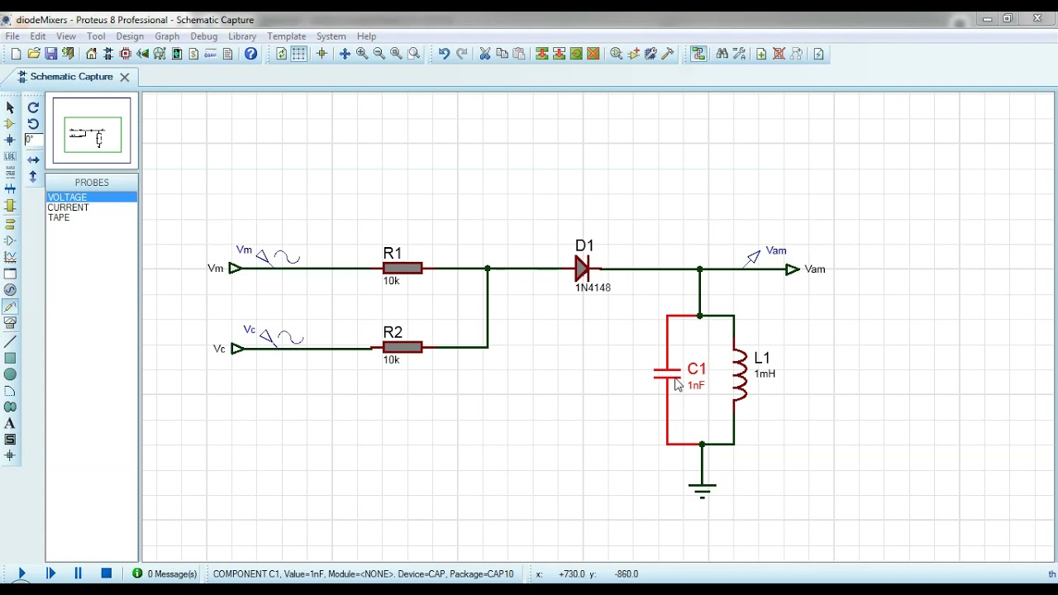The height and width of the screenshot is (595, 1058).
Task: Open a project with the folder icon
Action: [34, 54]
